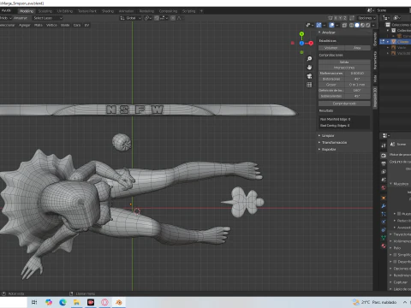Switch perspective/orthographic with grid icon
The height and width of the screenshot is (308, 411).
(309, 85)
